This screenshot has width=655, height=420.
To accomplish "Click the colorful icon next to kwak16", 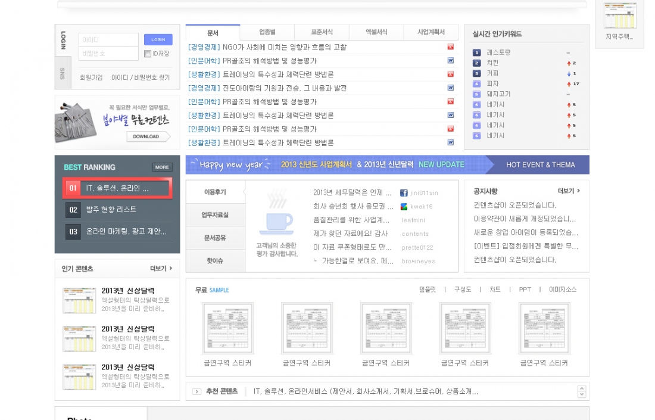I will tap(404, 207).
